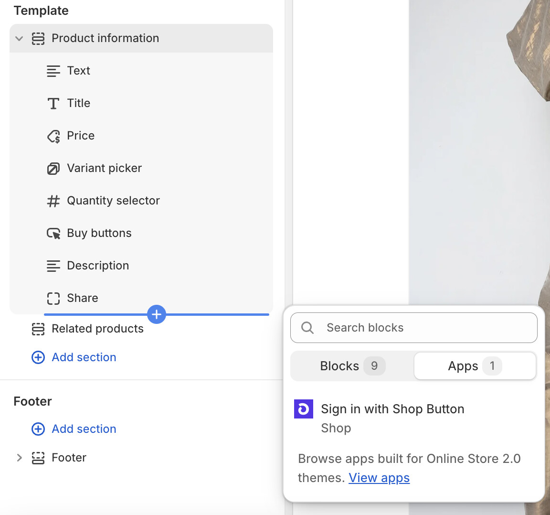Click plus icon beside template Add section
Viewport: 550px width, 515px height.
(x=38, y=357)
